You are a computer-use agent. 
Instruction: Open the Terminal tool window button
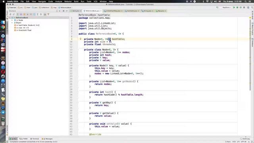35,139
